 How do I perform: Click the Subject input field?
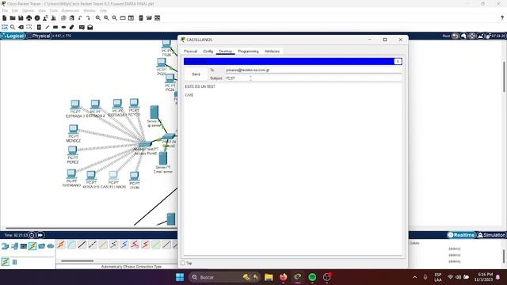(x=313, y=78)
